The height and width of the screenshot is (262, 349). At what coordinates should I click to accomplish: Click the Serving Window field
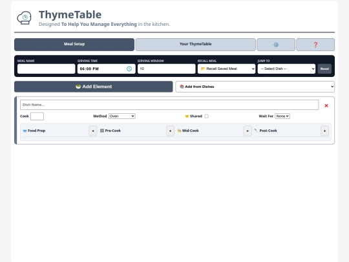167,69
